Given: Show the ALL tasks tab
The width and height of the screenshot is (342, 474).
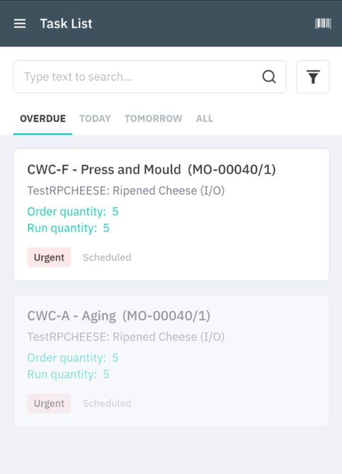Looking at the screenshot, I should 204,118.
